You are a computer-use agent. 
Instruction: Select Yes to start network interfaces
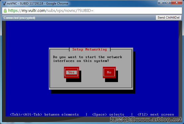[71, 72]
